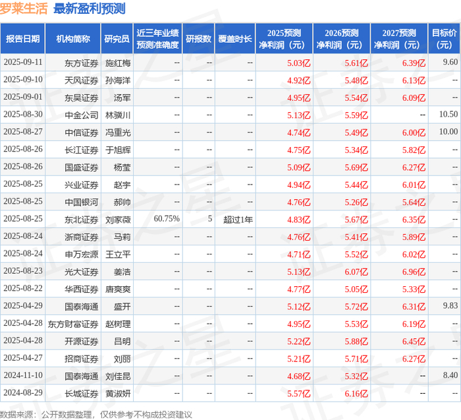Select institution 中国银河
Screen dimensions: 461x420
[x=82, y=202]
